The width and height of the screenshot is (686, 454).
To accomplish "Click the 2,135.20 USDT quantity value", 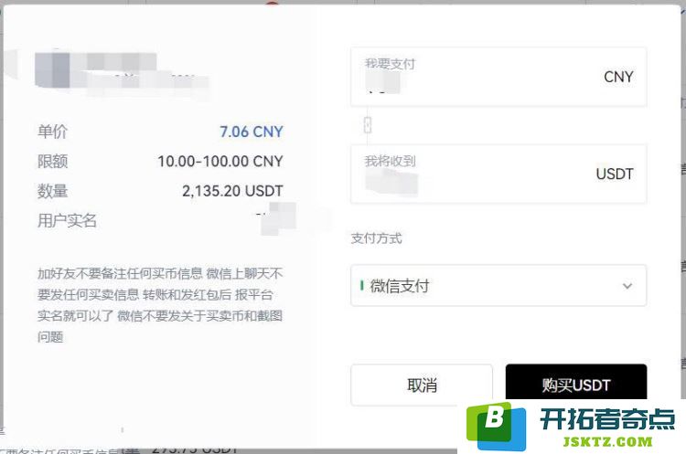I will [232, 191].
